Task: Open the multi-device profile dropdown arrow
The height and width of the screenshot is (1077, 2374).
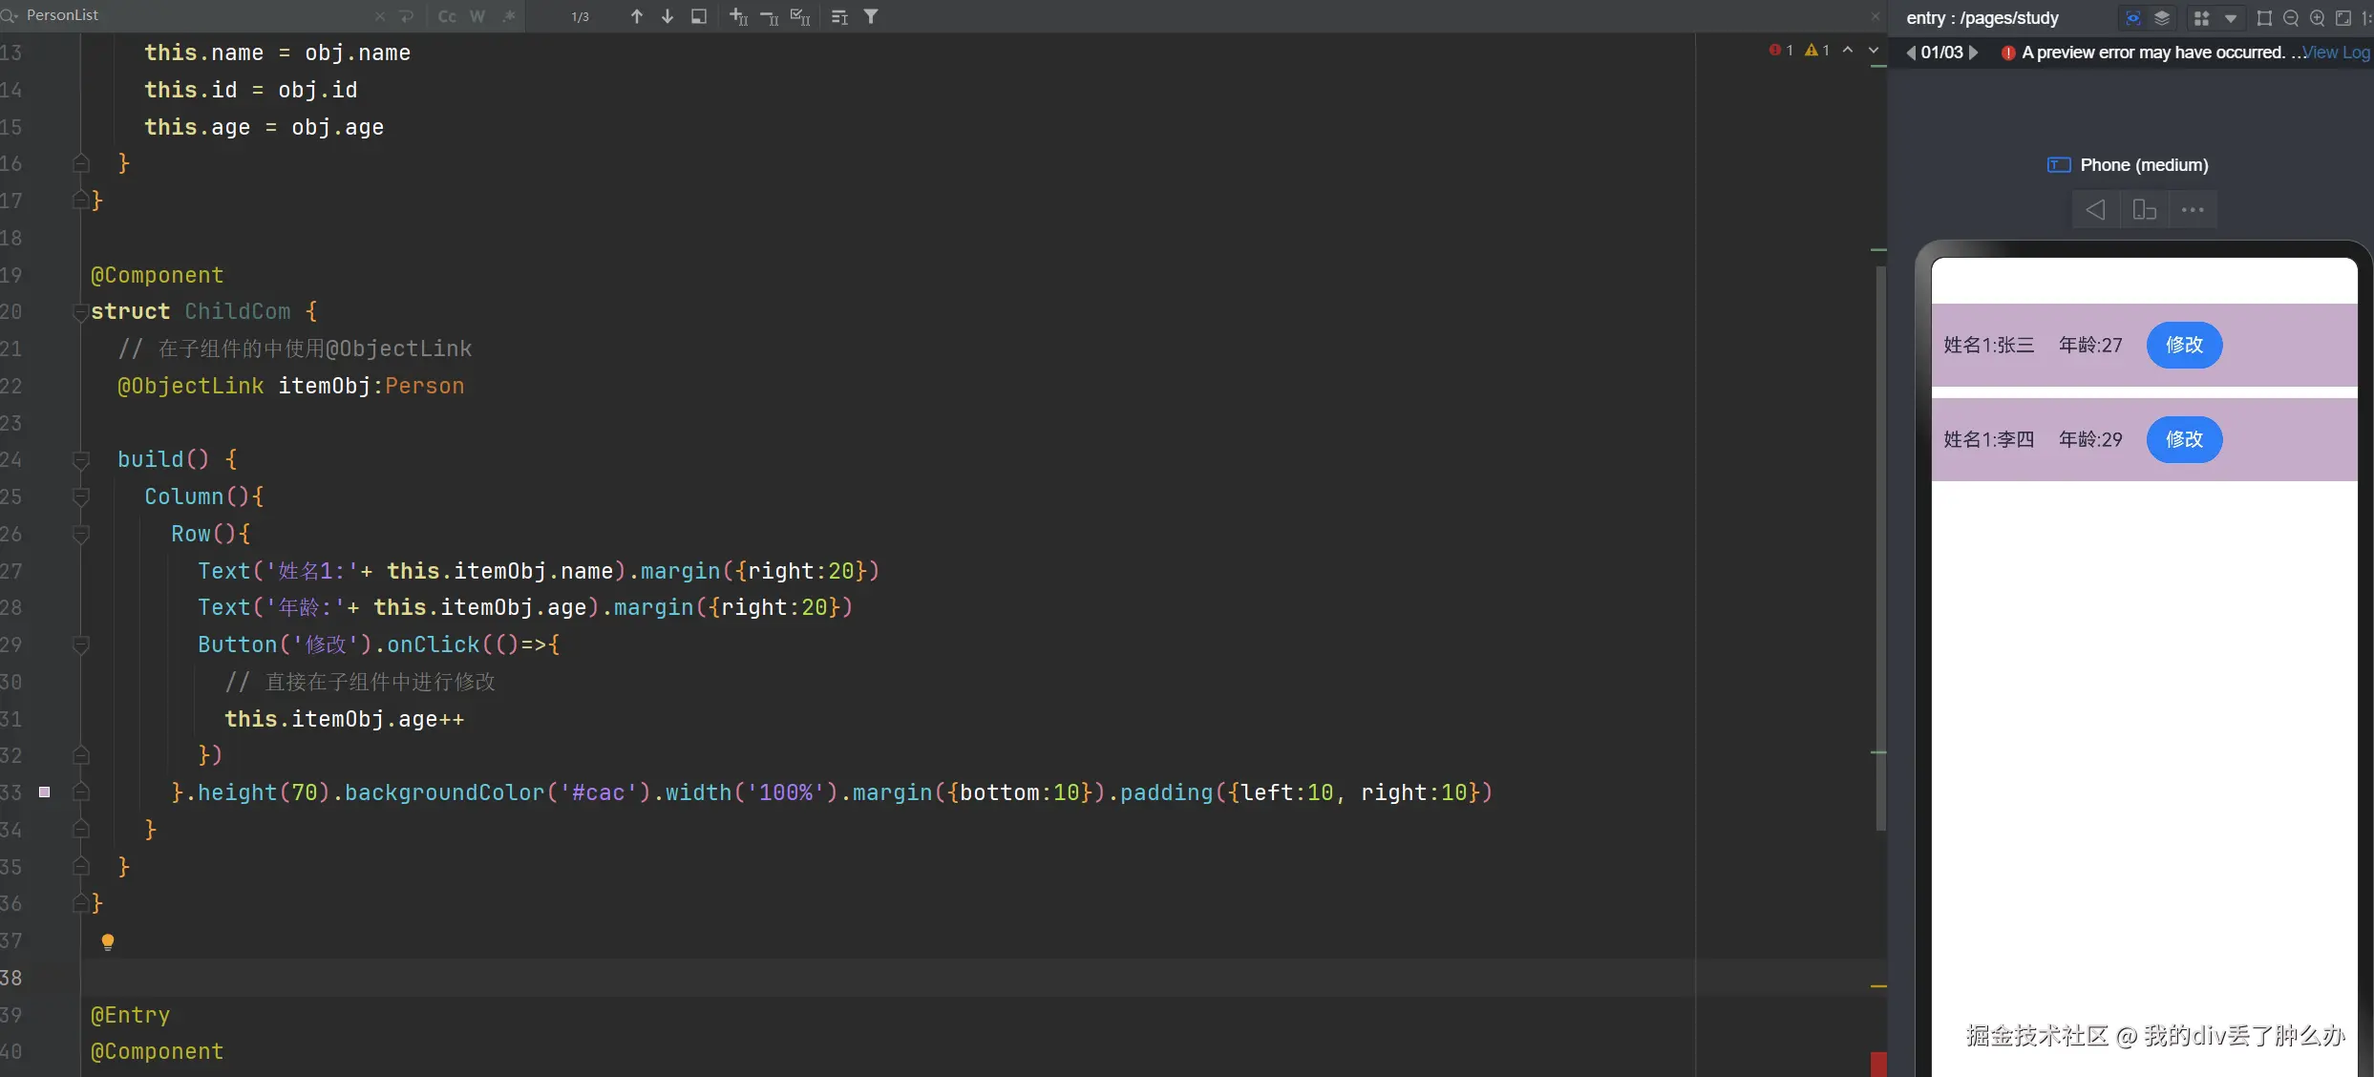Action: (x=2231, y=18)
